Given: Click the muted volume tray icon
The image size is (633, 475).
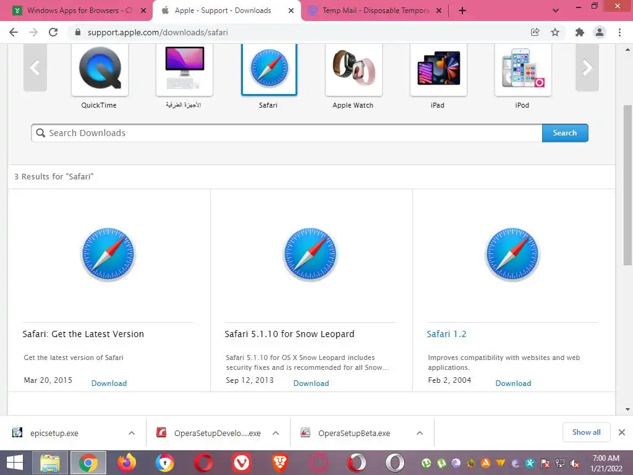Looking at the screenshot, I should [575, 464].
